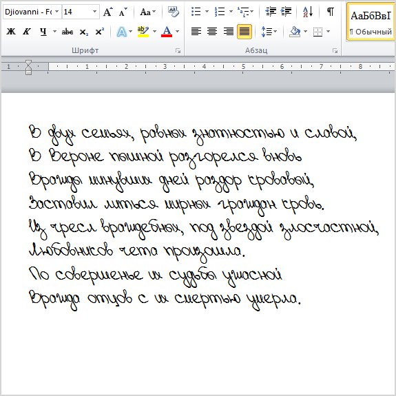The image size is (396, 396).
Task: Apply yellow text highlight color
Action: pos(143,32)
